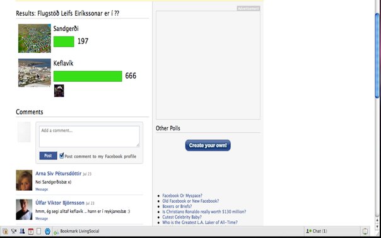Open the Chat (1) tab
Screen dimensions: 381x238
tap(317, 231)
